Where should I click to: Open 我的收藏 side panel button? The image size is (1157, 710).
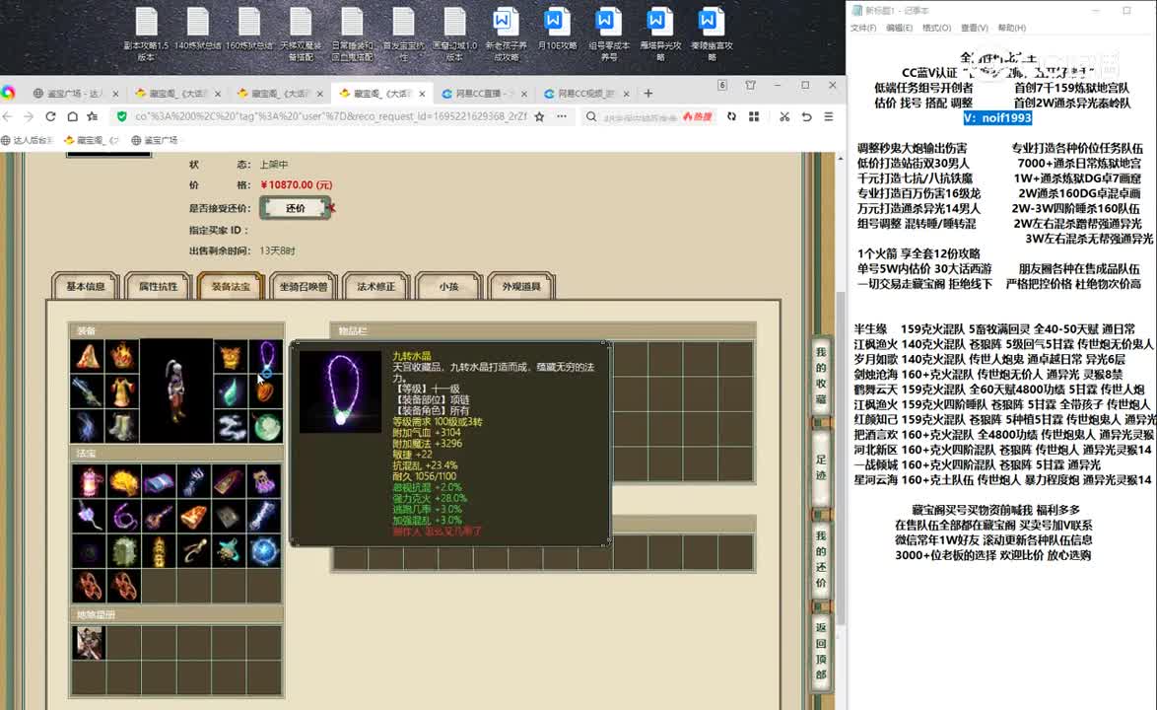(821, 377)
